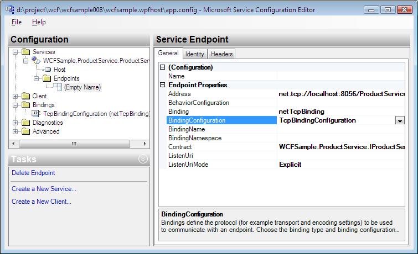Click the Address value net.tcp://localhost:8056
Screen dimensions: 418x254
(x=342, y=94)
